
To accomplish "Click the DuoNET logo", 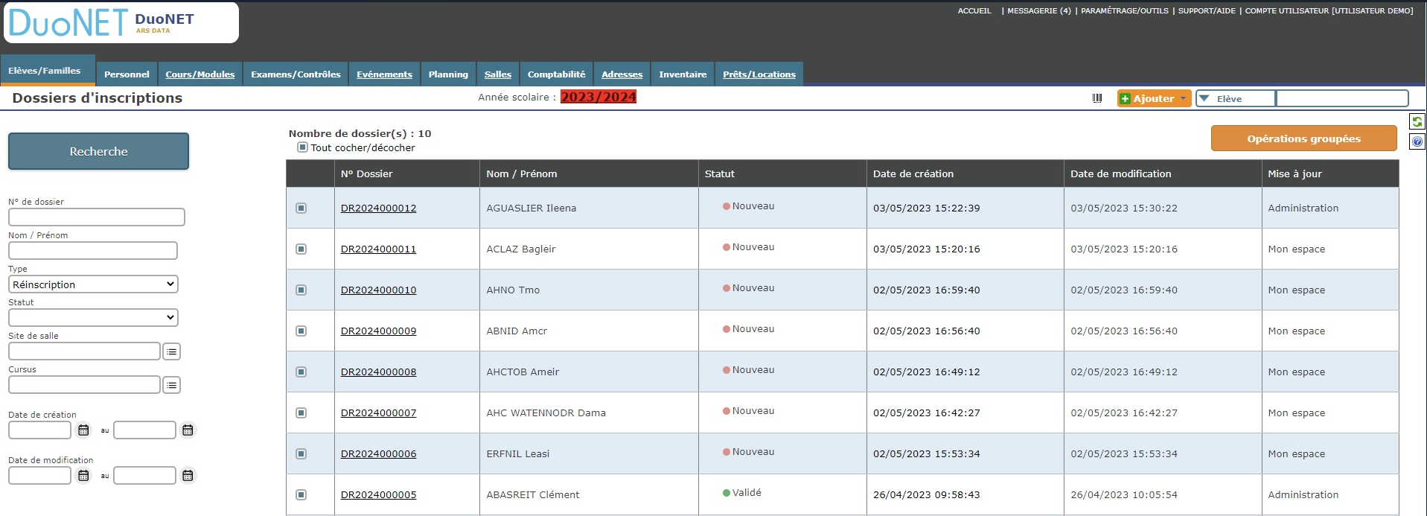I will [x=121, y=22].
